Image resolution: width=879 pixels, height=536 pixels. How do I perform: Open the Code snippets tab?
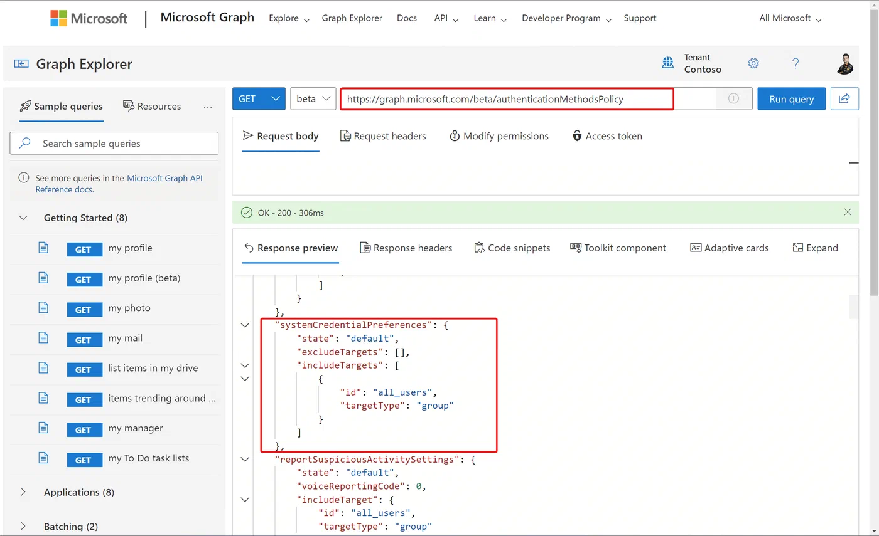512,248
